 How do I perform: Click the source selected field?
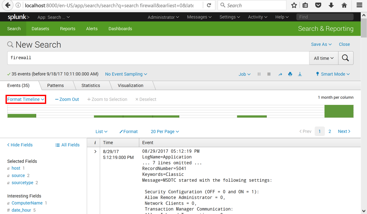coord(18,175)
